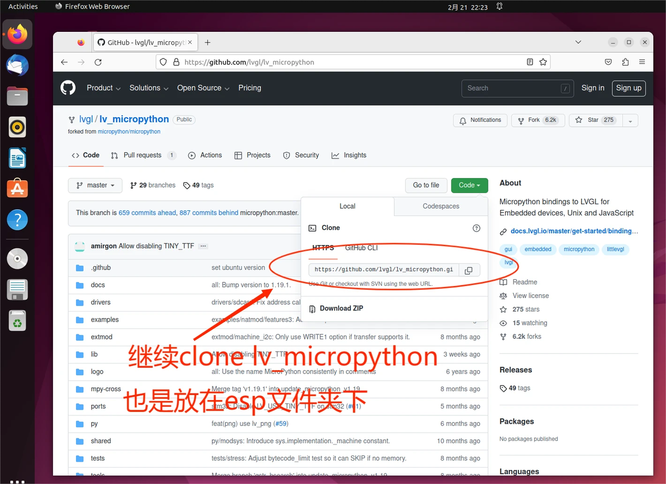
Task: Close the GitHub lv_micropython tab
Action: click(190, 42)
